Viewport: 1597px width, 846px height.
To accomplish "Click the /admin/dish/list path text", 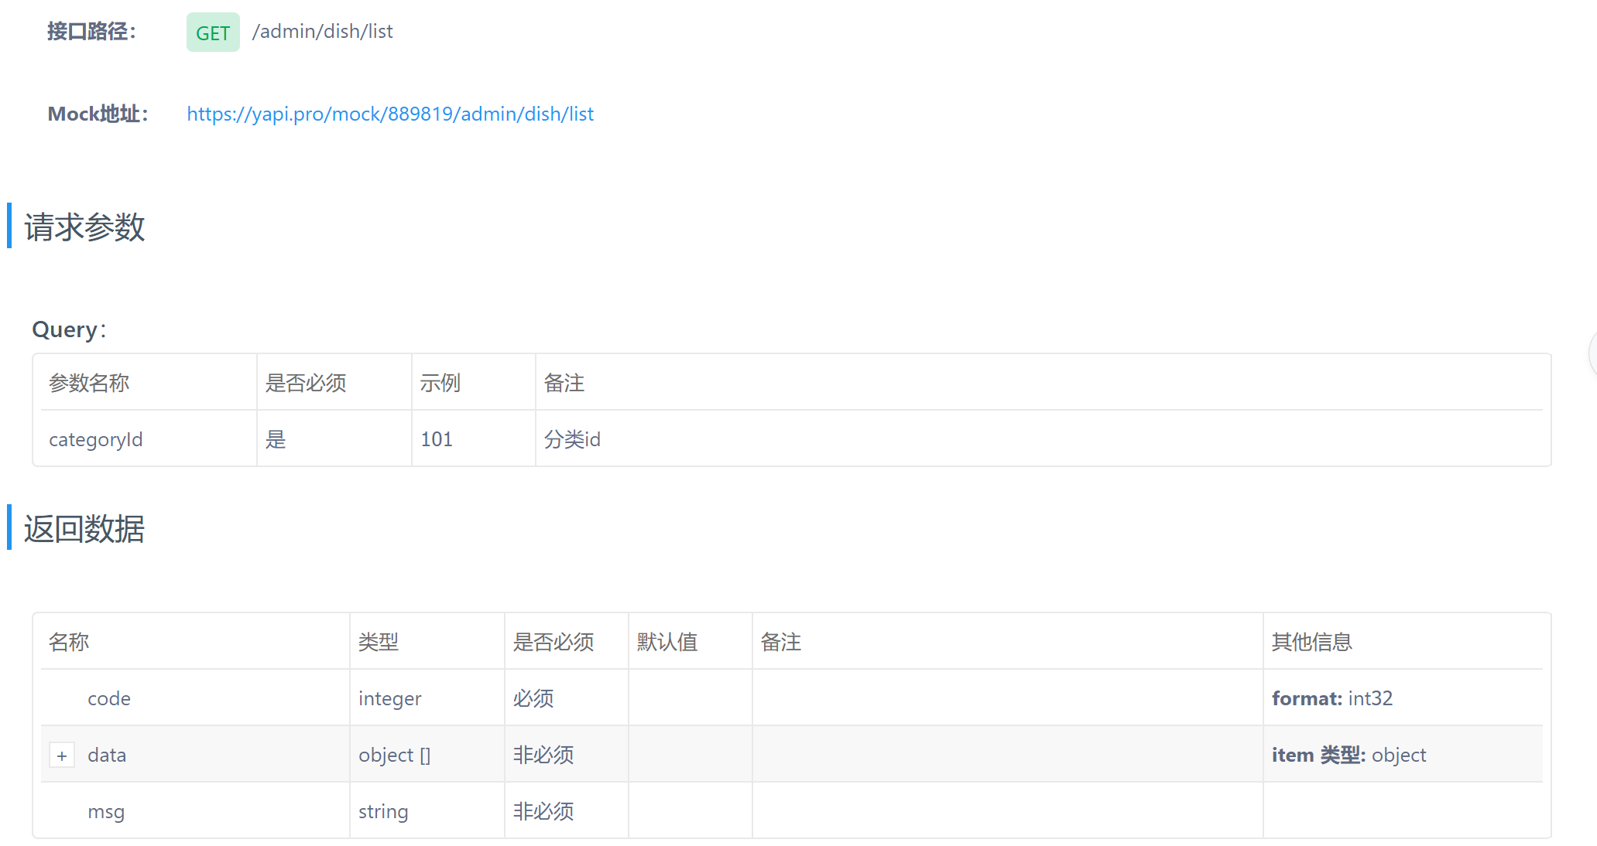I will (322, 32).
